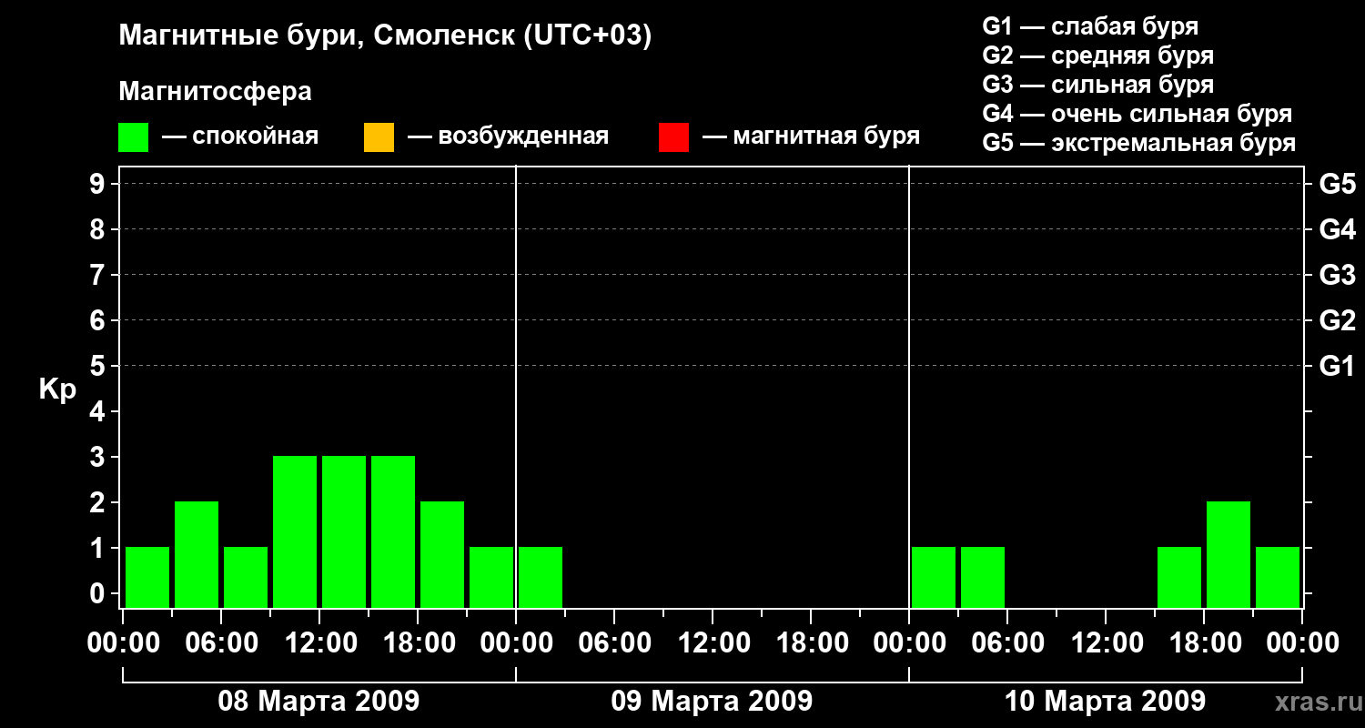1365x728 pixels.
Task: Click the Kp 2 bar on March 10
Action: click(x=1228, y=554)
